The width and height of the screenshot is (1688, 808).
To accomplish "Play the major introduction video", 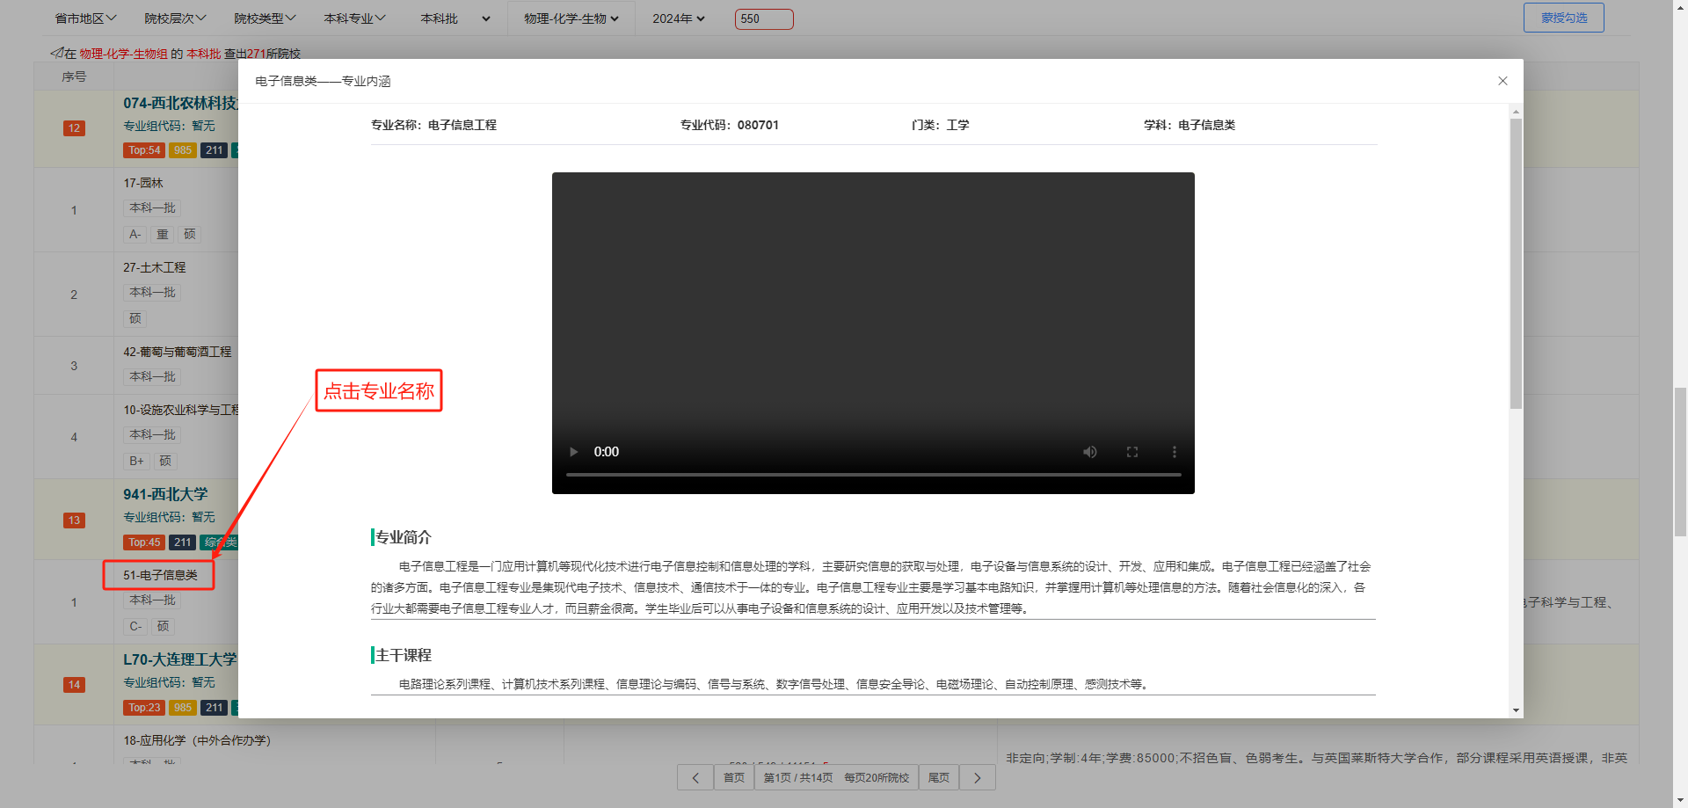I will [573, 452].
